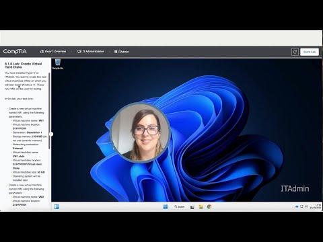Open IT Administration breadcrumb

point(91,52)
